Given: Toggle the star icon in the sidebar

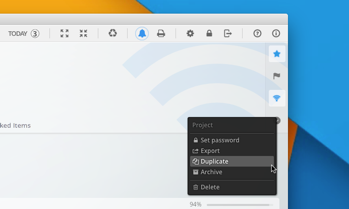Looking at the screenshot, I should pyautogui.click(x=277, y=54).
